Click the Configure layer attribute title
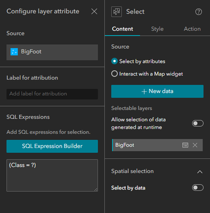Screen dimensions: 210x213 tap(43, 11)
